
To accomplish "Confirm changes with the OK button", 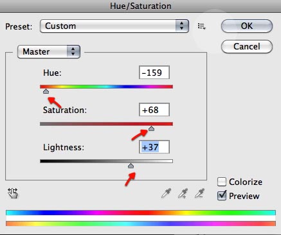I will (x=247, y=26).
